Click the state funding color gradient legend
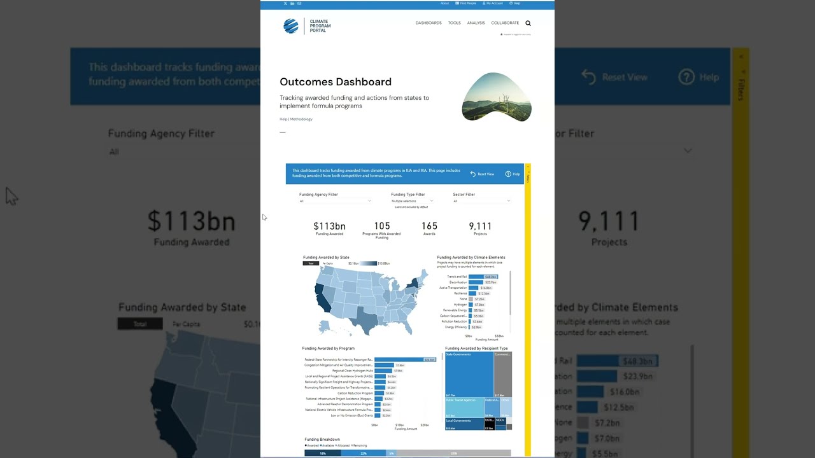This screenshot has height=458, width=815. click(369, 263)
